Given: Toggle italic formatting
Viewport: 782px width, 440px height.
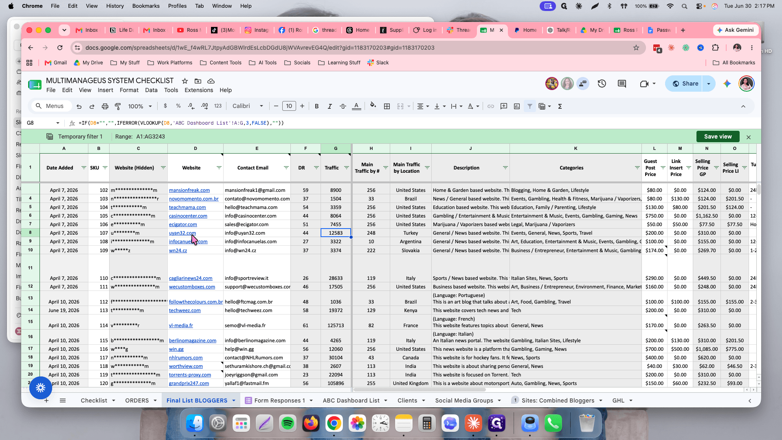Looking at the screenshot, I should (x=330, y=106).
